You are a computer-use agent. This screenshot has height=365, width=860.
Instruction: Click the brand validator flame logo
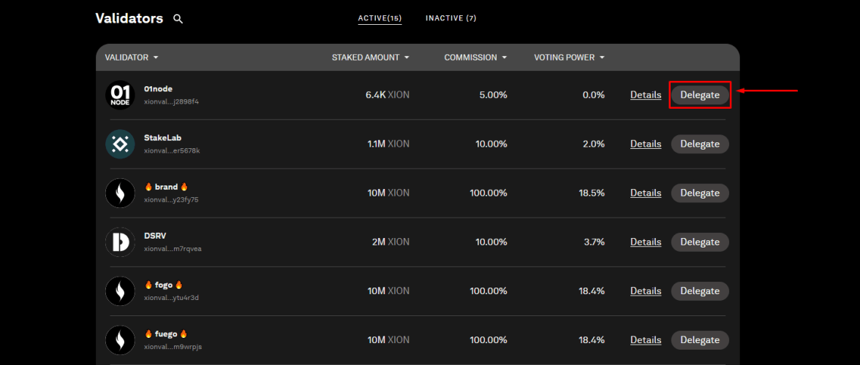120,193
